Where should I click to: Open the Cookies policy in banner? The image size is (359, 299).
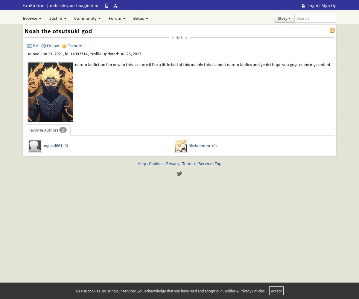[x=229, y=291]
